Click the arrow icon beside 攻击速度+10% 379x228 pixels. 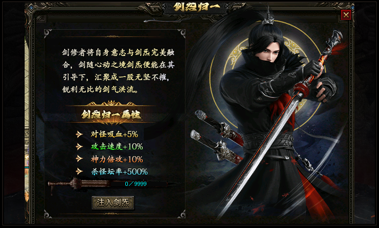point(79,146)
